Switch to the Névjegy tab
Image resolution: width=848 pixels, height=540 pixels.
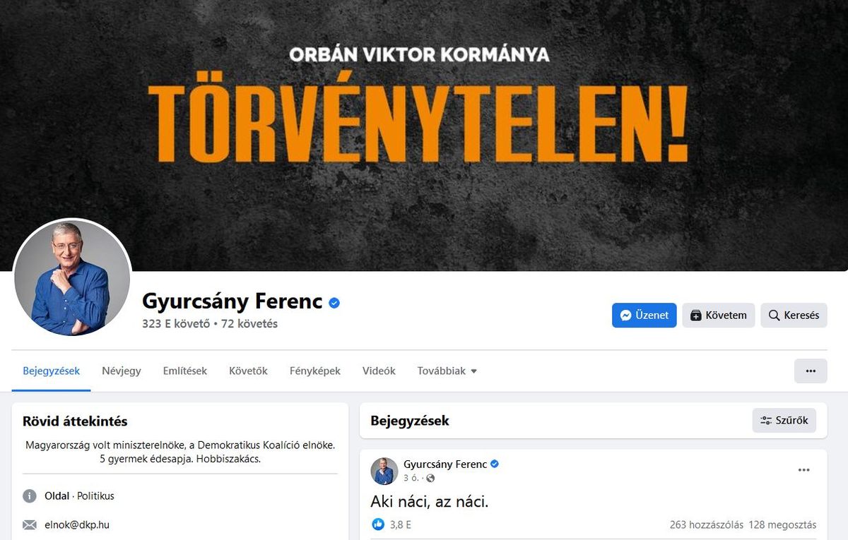(122, 371)
